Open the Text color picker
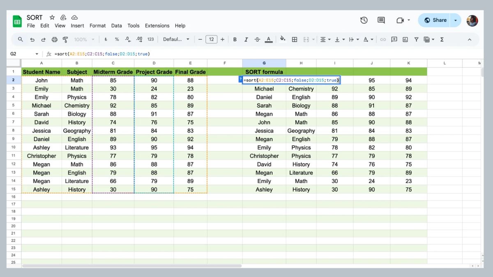Screen dimensions: 493x277 [x=268, y=39]
